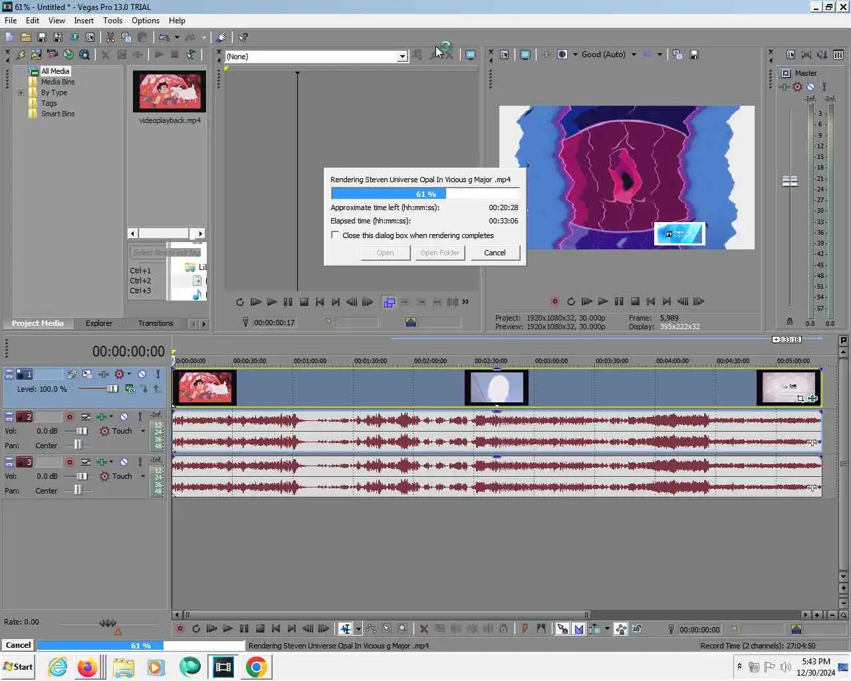The height and width of the screenshot is (681, 851).
Task: Open the Good (Auto) preview quality dropdown
Action: coord(634,55)
